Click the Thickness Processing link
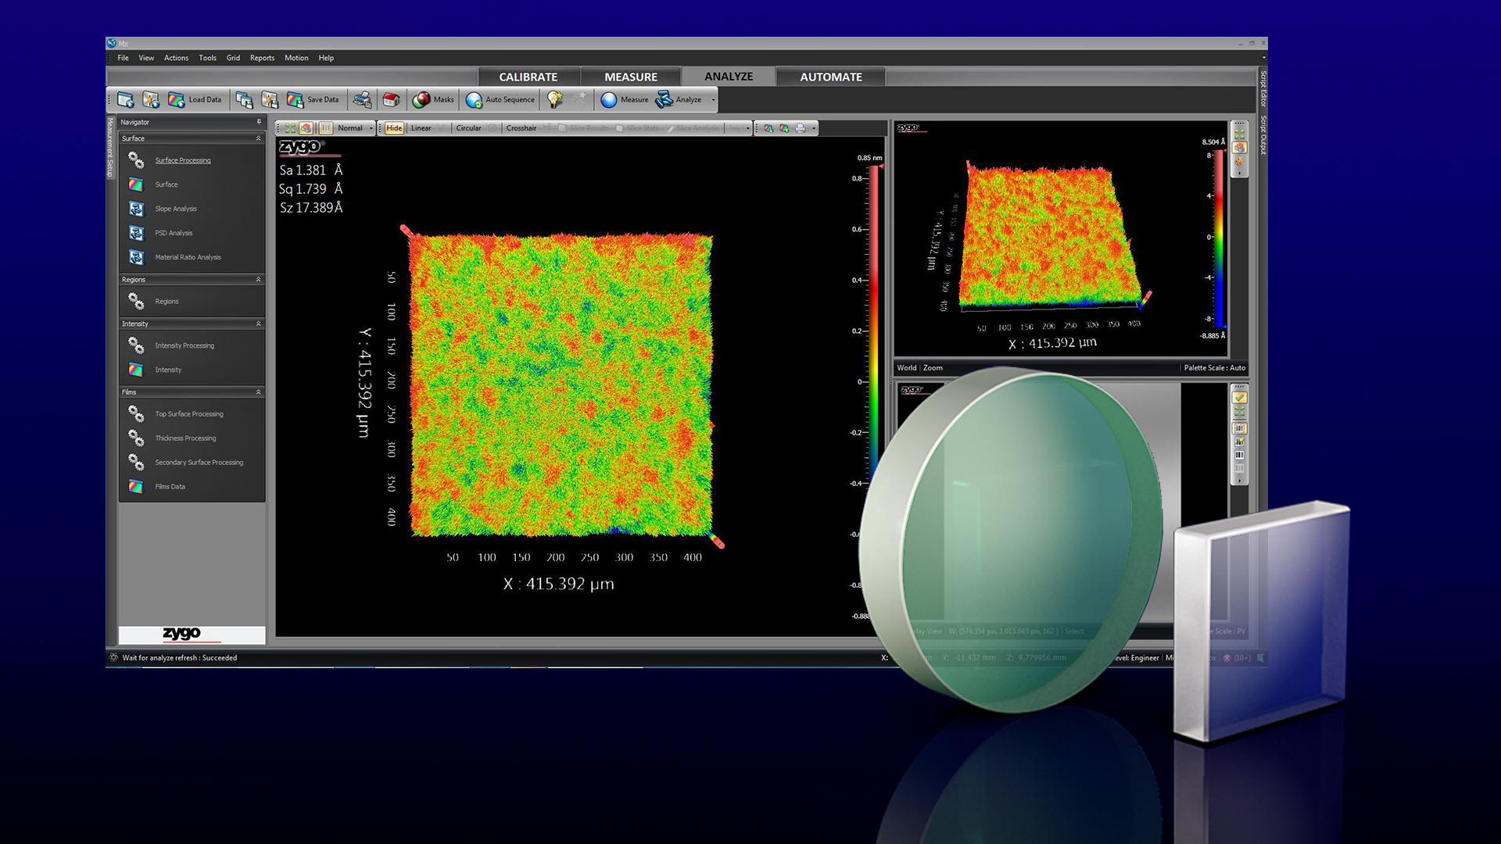The height and width of the screenshot is (844, 1501). pos(185,438)
